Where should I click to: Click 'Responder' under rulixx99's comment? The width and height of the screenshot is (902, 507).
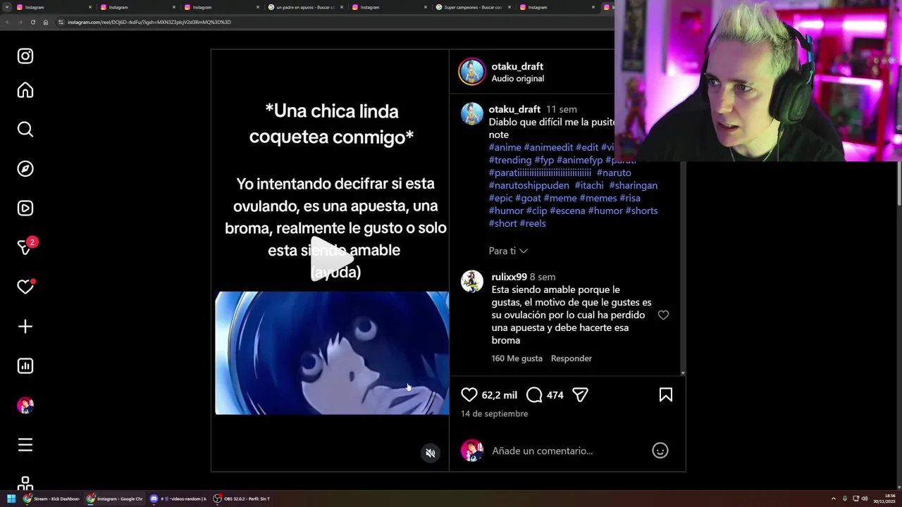tap(571, 358)
